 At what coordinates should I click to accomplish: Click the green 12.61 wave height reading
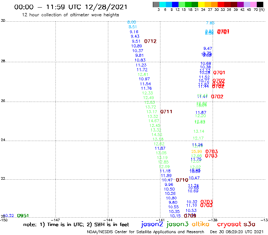pos(143,74)
